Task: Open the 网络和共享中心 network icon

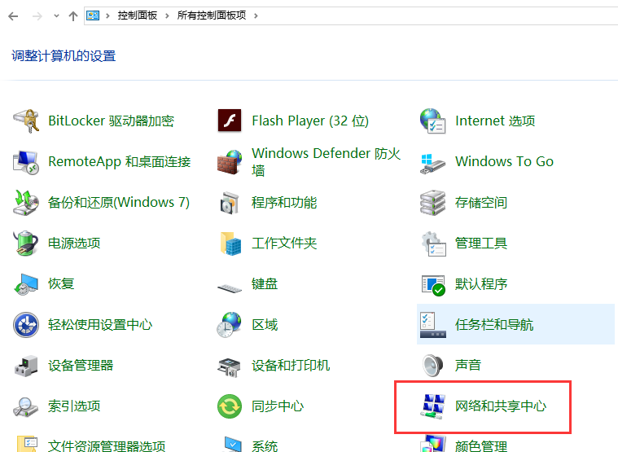Action: click(x=432, y=406)
